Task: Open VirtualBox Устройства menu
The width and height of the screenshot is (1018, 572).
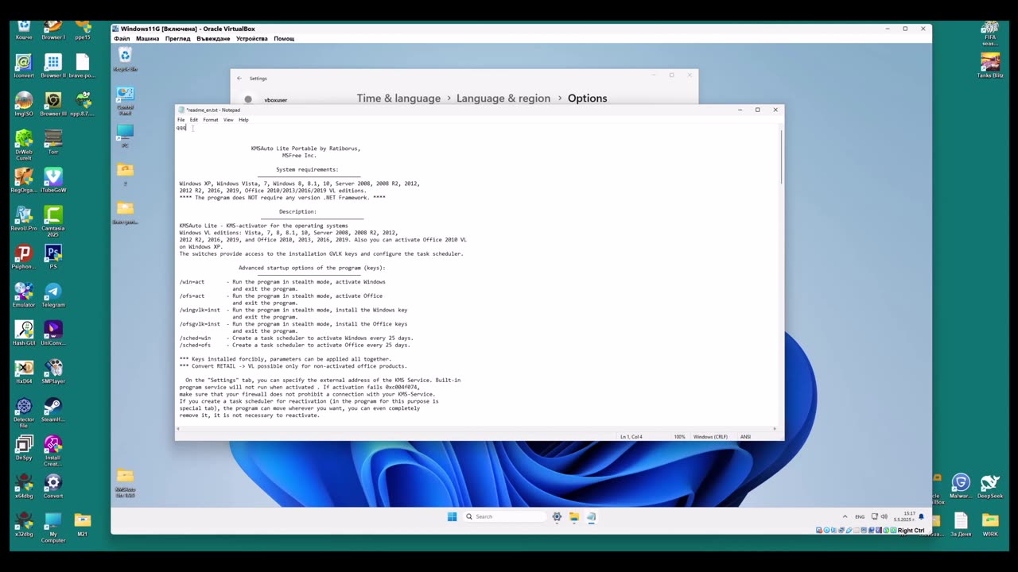Action: (x=251, y=38)
